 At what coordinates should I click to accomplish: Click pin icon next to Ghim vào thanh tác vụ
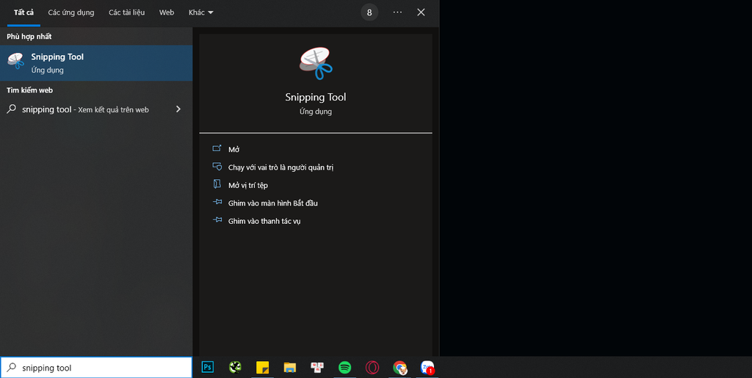(217, 220)
